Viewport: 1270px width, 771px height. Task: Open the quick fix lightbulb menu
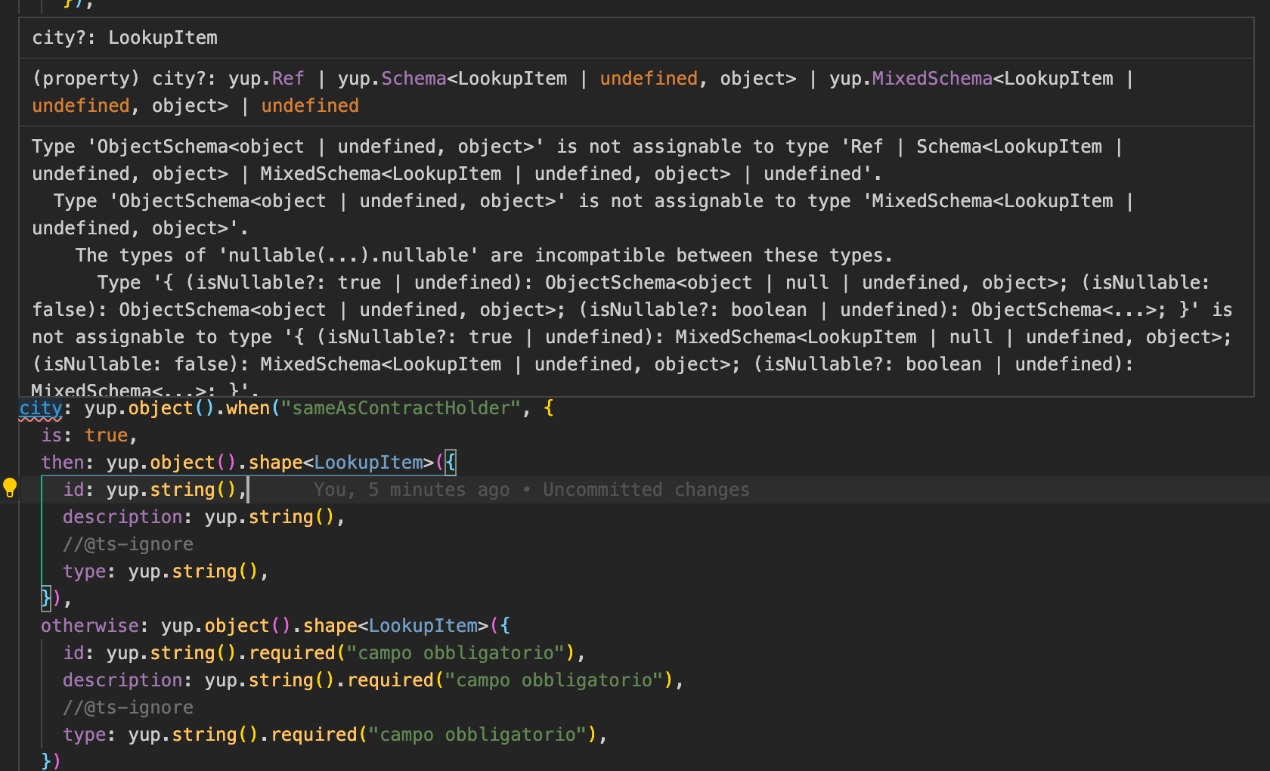[x=11, y=488]
